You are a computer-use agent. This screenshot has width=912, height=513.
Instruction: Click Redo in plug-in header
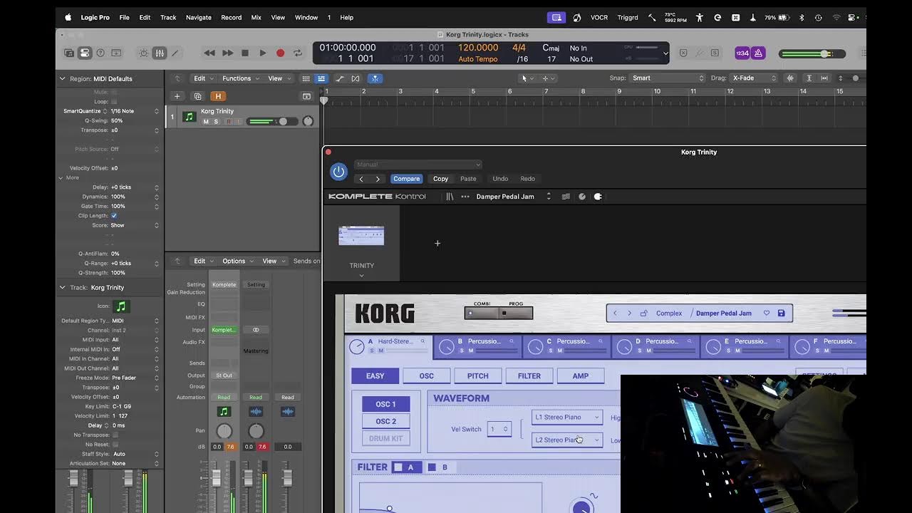tap(528, 179)
